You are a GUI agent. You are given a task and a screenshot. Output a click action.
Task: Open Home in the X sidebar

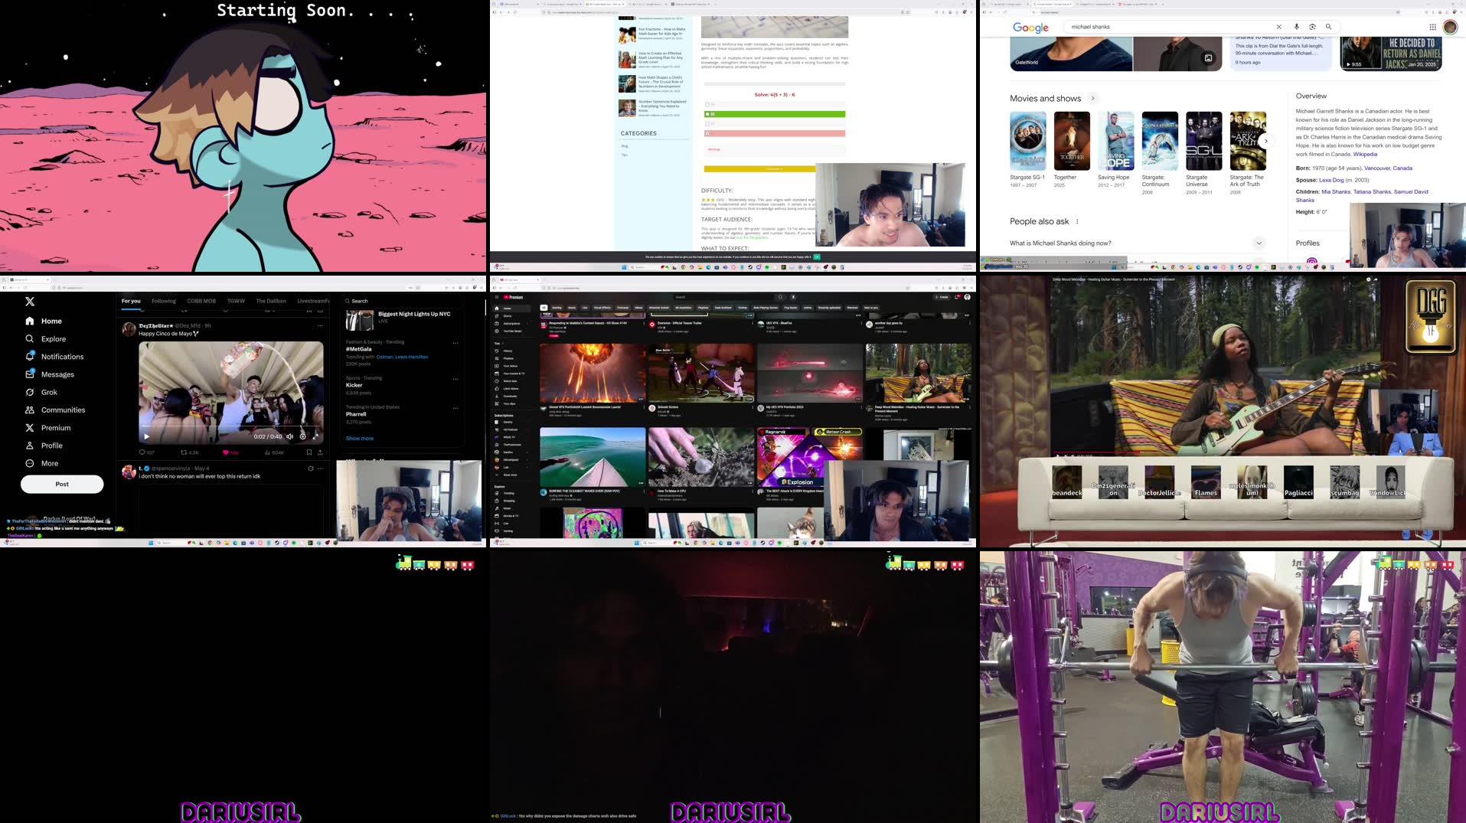(x=43, y=321)
